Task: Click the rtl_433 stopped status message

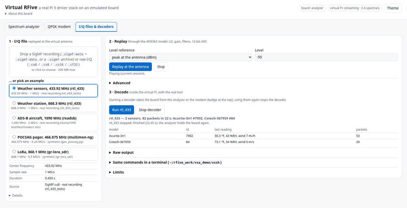Action: click(x=159, y=123)
